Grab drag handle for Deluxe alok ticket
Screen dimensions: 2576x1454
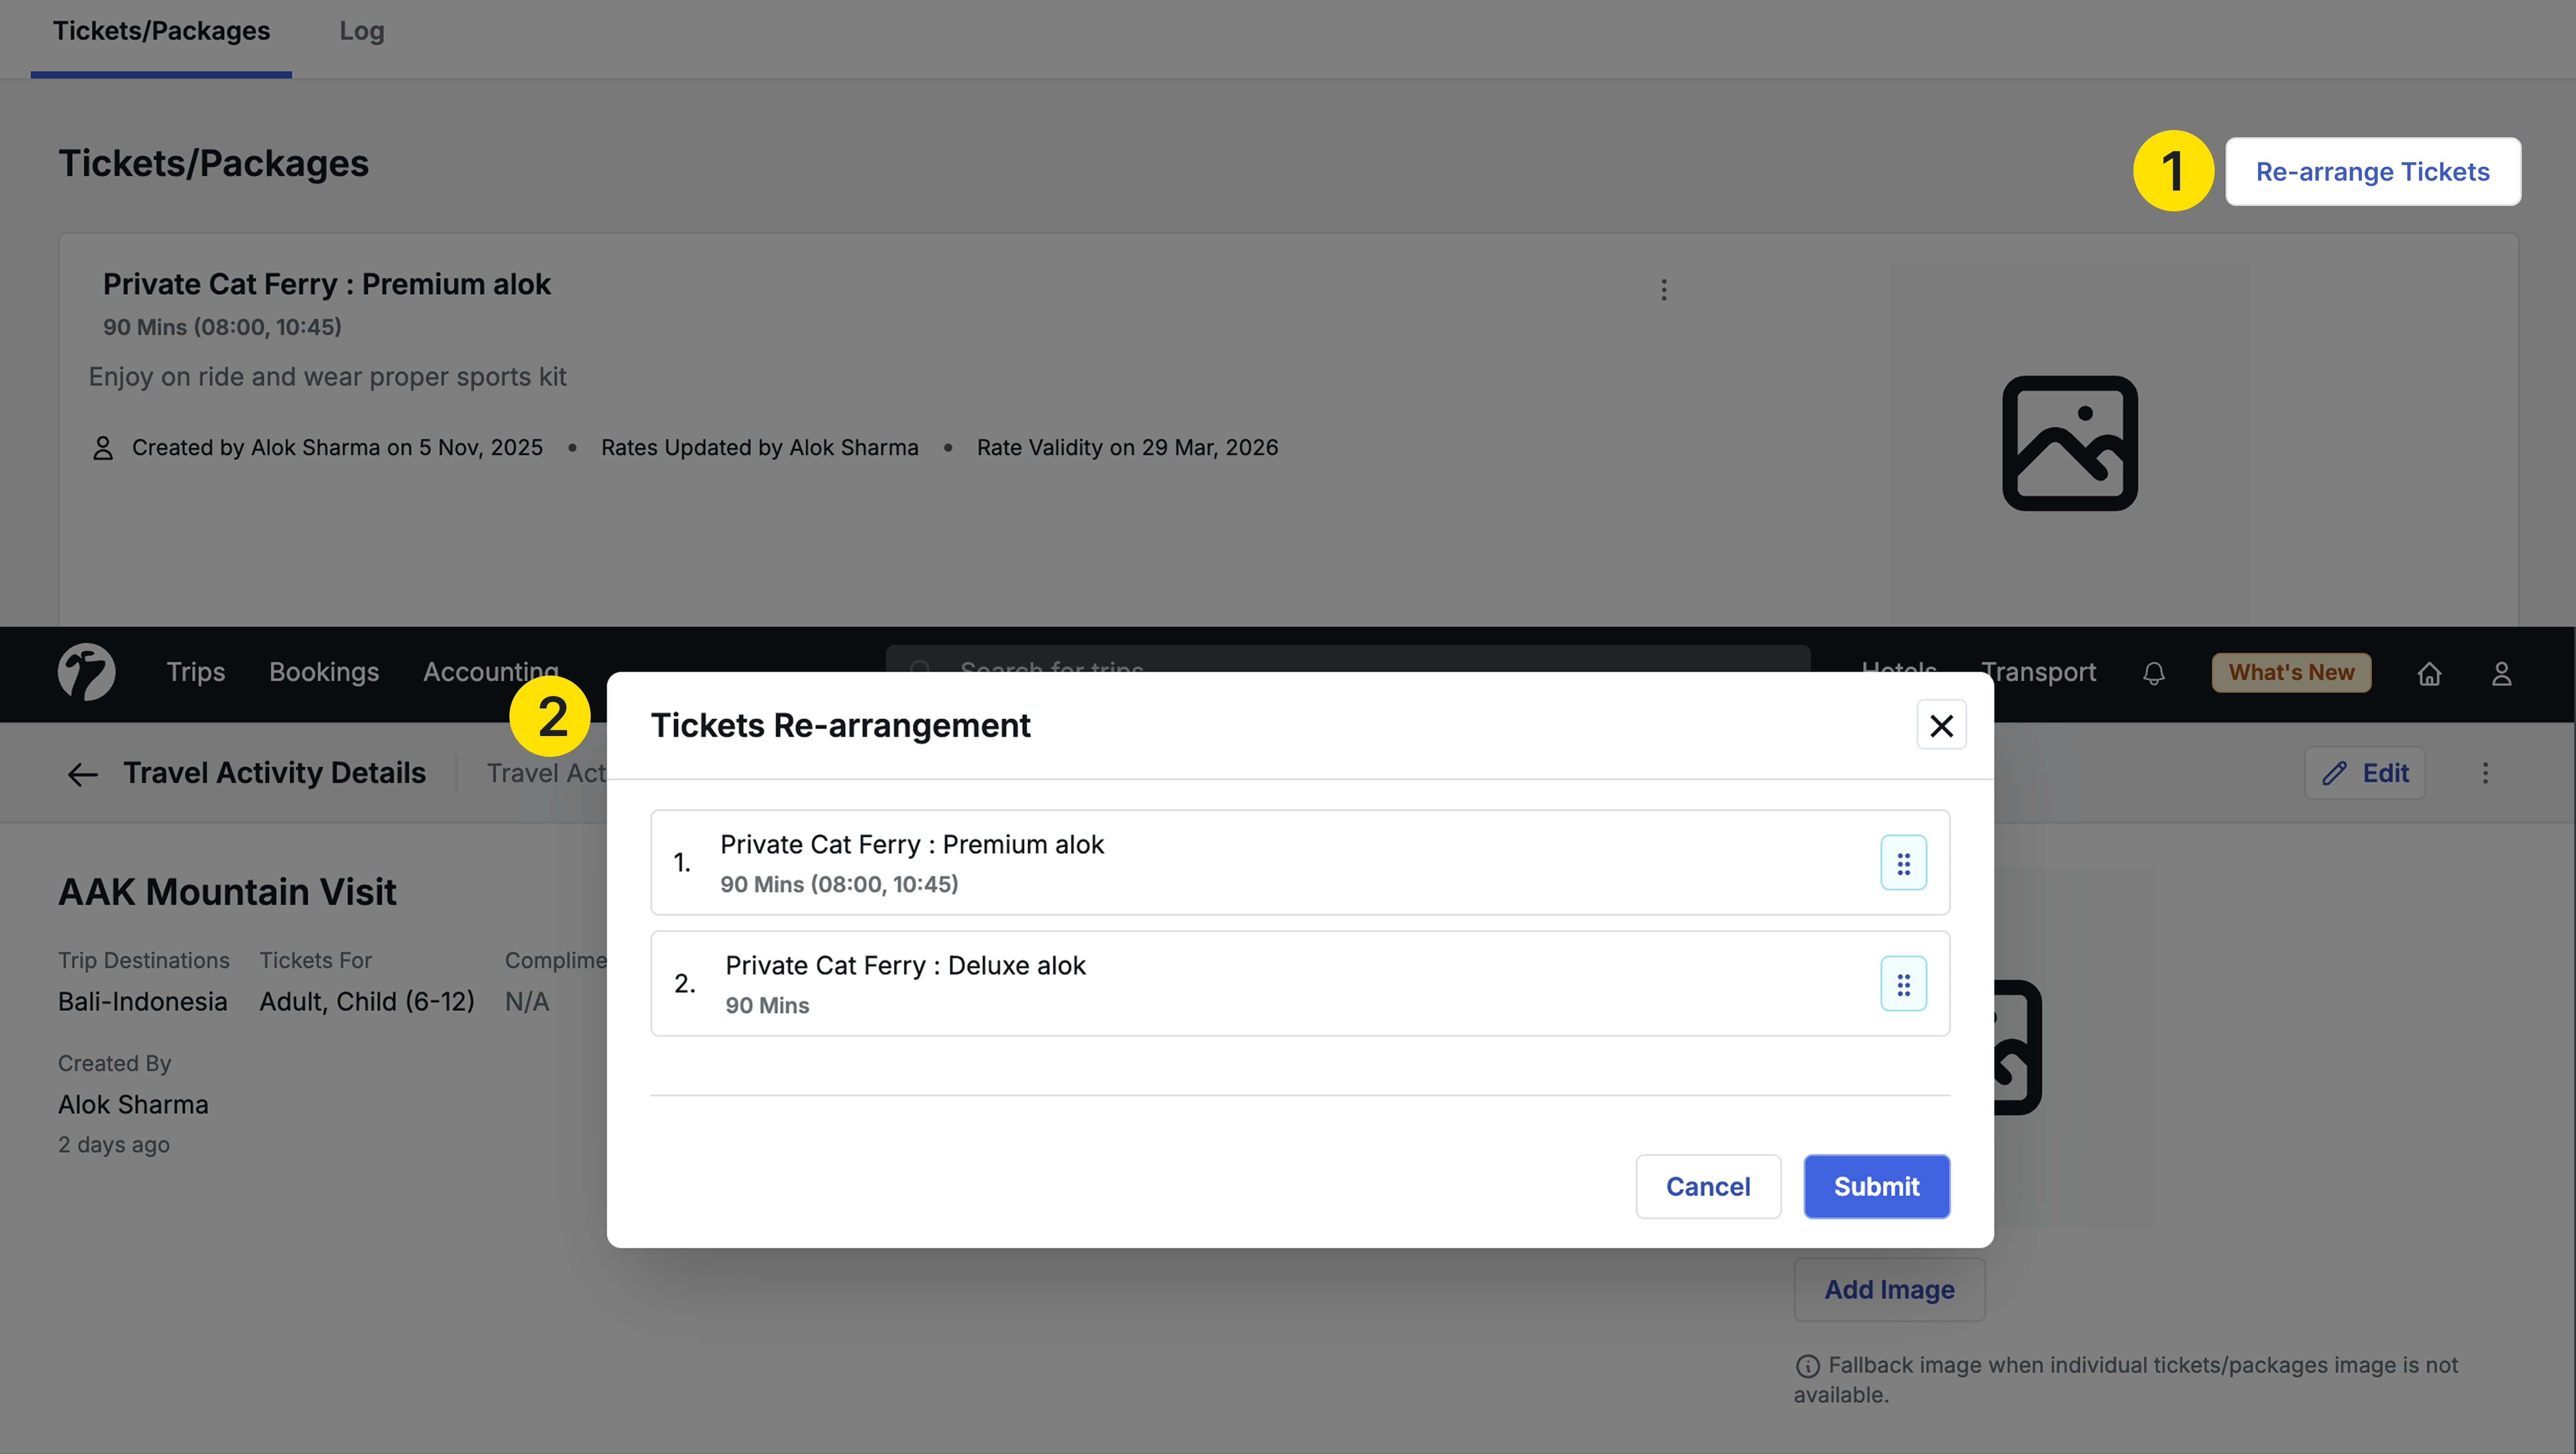click(x=1904, y=983)
